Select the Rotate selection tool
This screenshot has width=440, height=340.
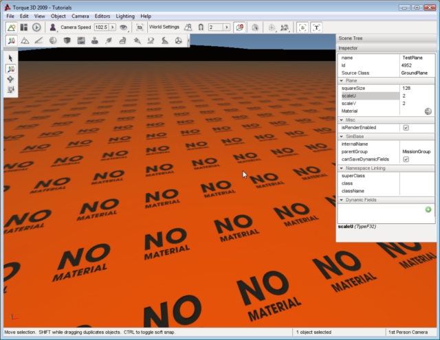[11, 80]
